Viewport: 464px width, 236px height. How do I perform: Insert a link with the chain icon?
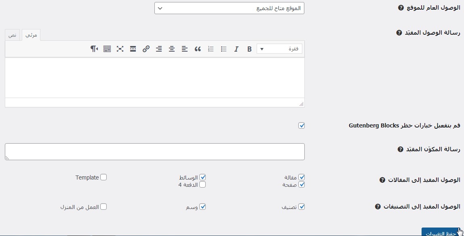[x=146, y=49]
